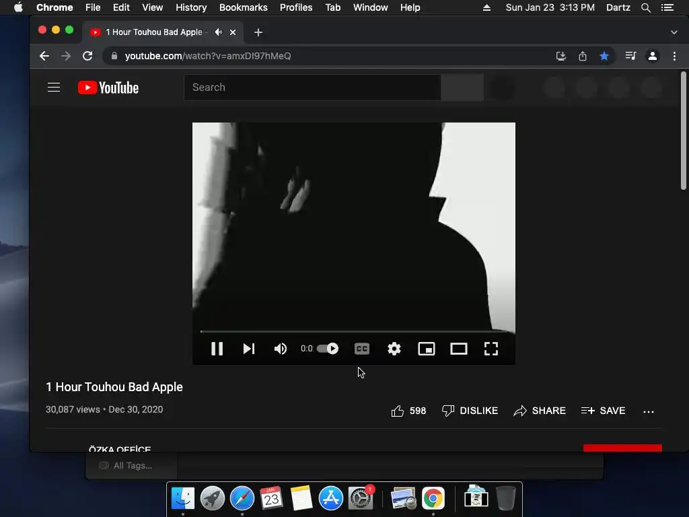Open the Chrome menu
The image size is (689, 517).
[x=55, y=7]
